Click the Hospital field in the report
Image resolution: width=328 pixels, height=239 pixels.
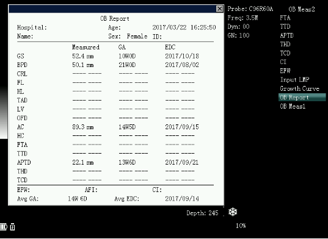pos(32,27)
